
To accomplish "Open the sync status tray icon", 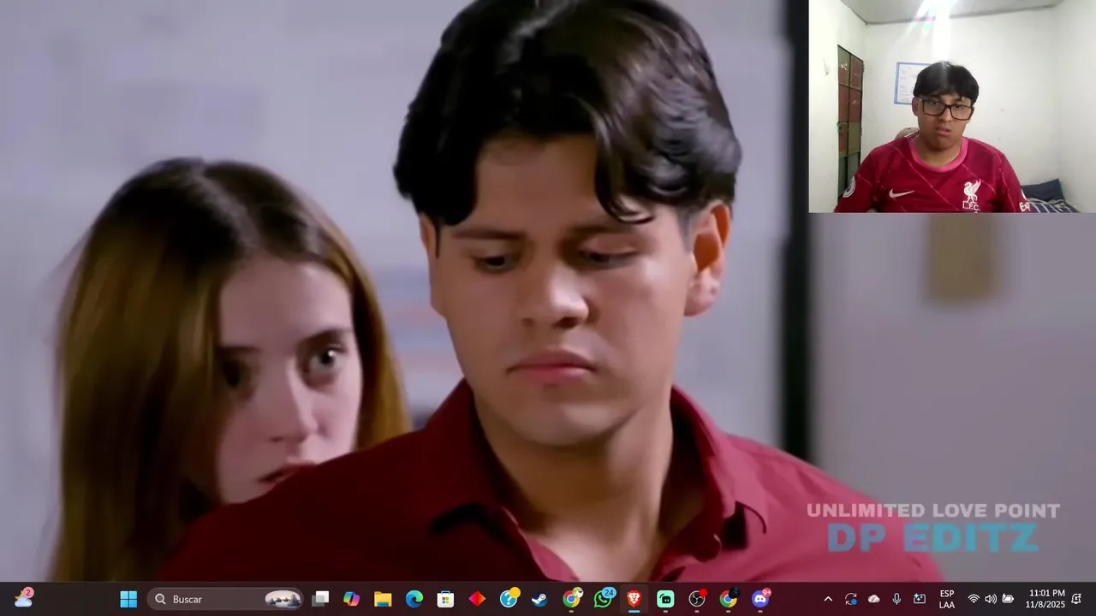I will point(851,599).
